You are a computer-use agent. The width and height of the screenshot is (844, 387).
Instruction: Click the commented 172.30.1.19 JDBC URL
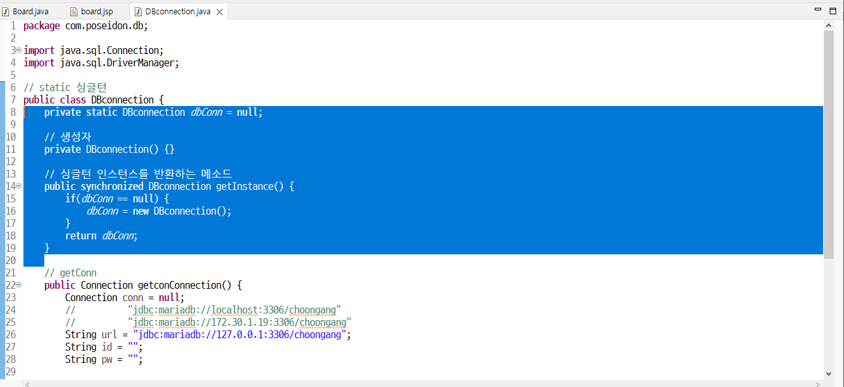(x=239, y=323)
